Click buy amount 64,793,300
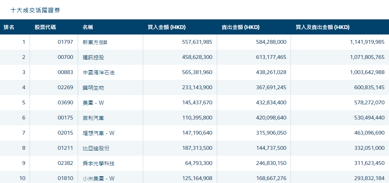The image size is (389, 183). (199, 163)
